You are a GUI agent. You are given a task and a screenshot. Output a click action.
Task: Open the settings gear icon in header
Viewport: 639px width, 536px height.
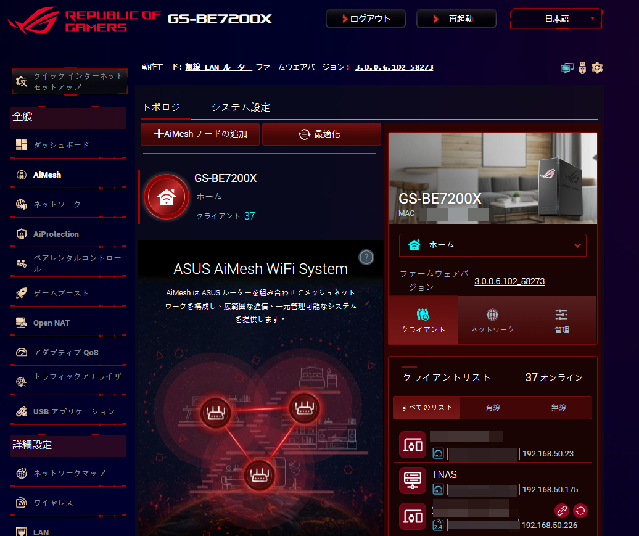(x=597, y=68)
